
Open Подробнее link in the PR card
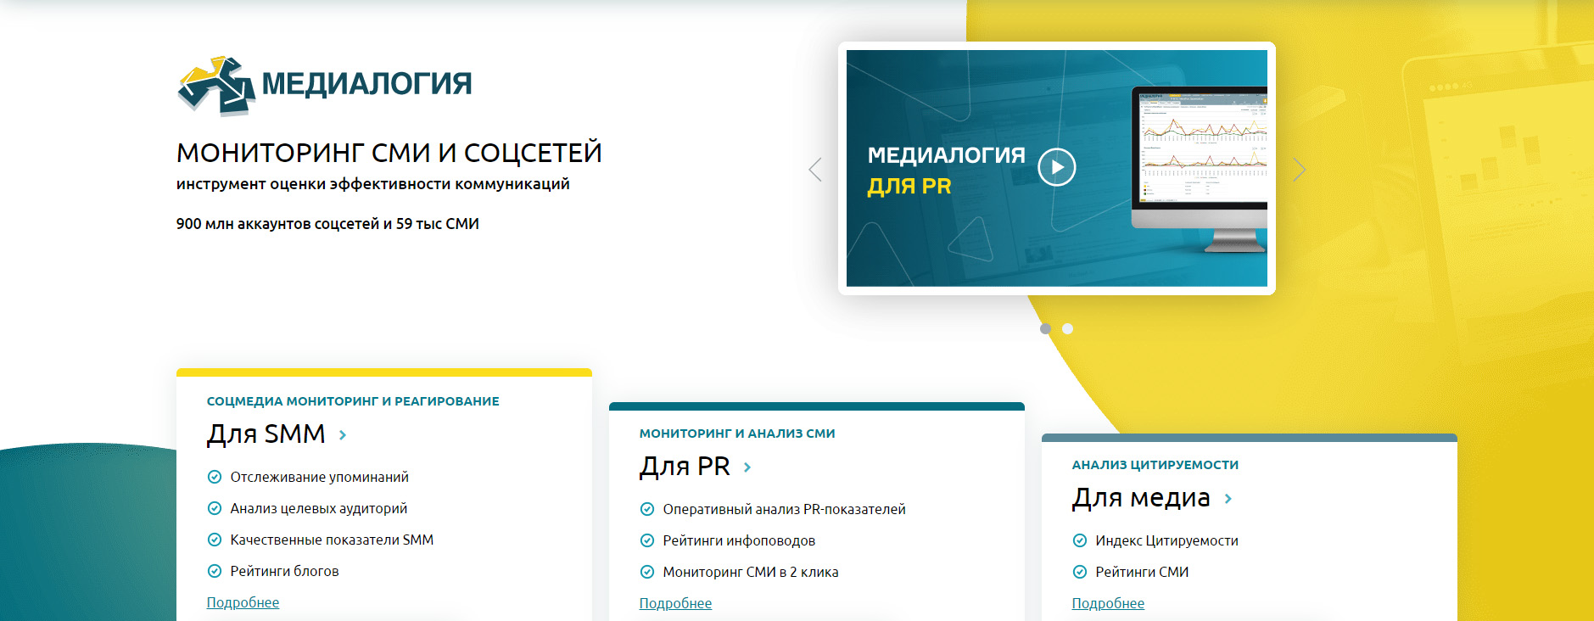tap(675, 603)
